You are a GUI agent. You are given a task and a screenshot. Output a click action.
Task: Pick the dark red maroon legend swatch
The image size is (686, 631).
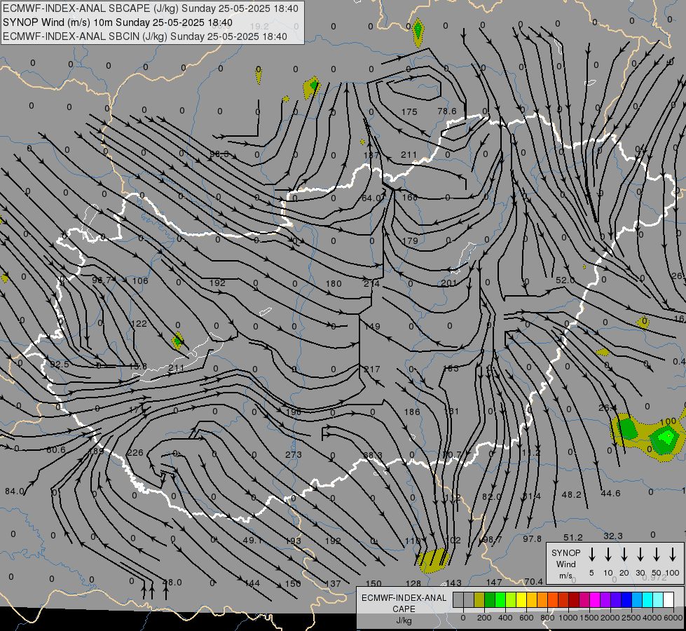tap(574, 600)
